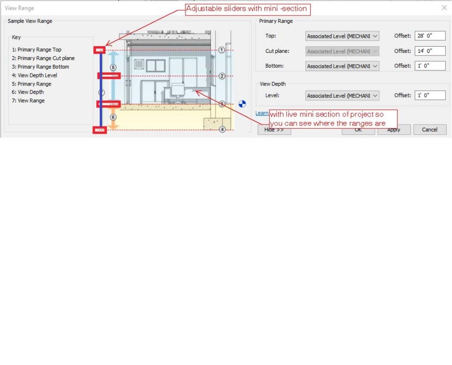Apply the view range changes
This screenshot has width=452, height=365.
pos(393,129)
